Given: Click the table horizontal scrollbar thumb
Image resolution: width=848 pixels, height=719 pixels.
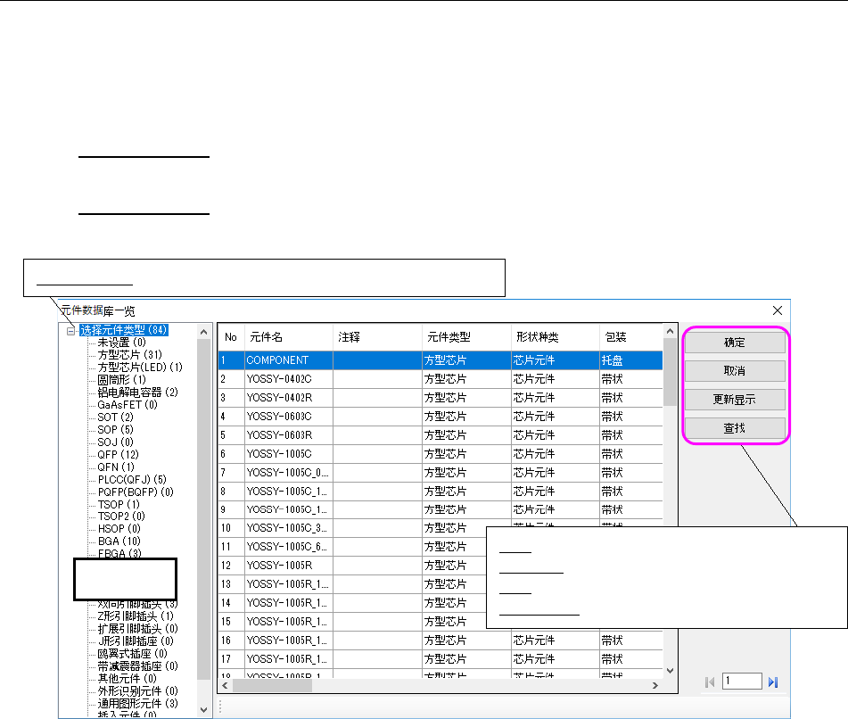Looking at the screenshot, I should tap(272, 685).
